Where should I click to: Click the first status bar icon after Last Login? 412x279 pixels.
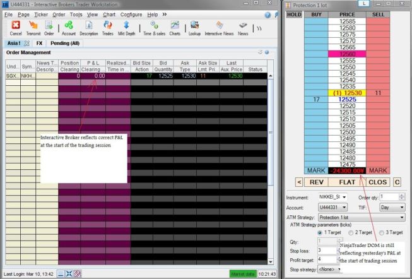click(61, 274)
